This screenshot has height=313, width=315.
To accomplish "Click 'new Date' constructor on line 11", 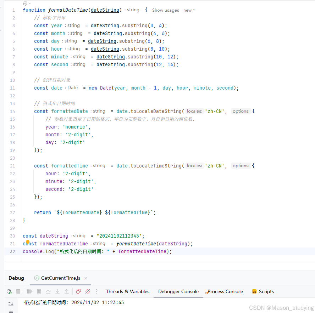I will 100,88.
